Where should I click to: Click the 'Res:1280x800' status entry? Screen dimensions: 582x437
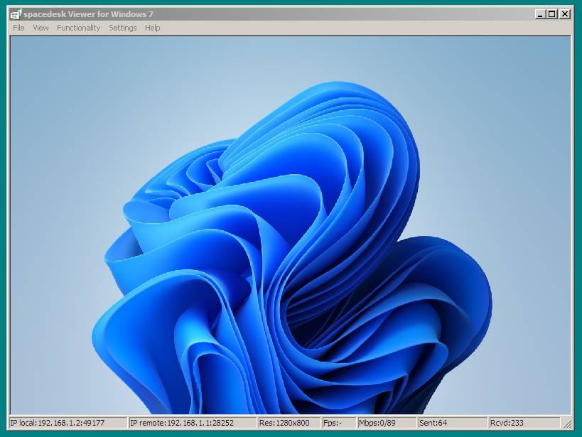tap(289, 423)
